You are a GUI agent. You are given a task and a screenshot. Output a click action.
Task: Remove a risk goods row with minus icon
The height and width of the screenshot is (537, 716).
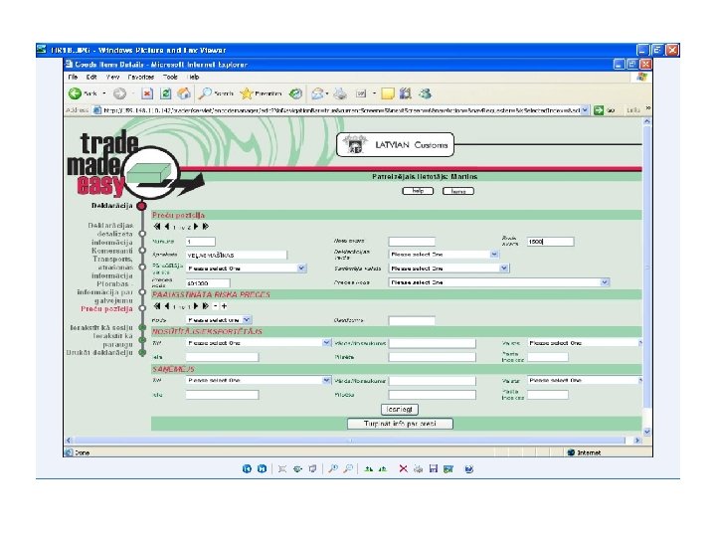pyautogui.click(x=215, y=306)
